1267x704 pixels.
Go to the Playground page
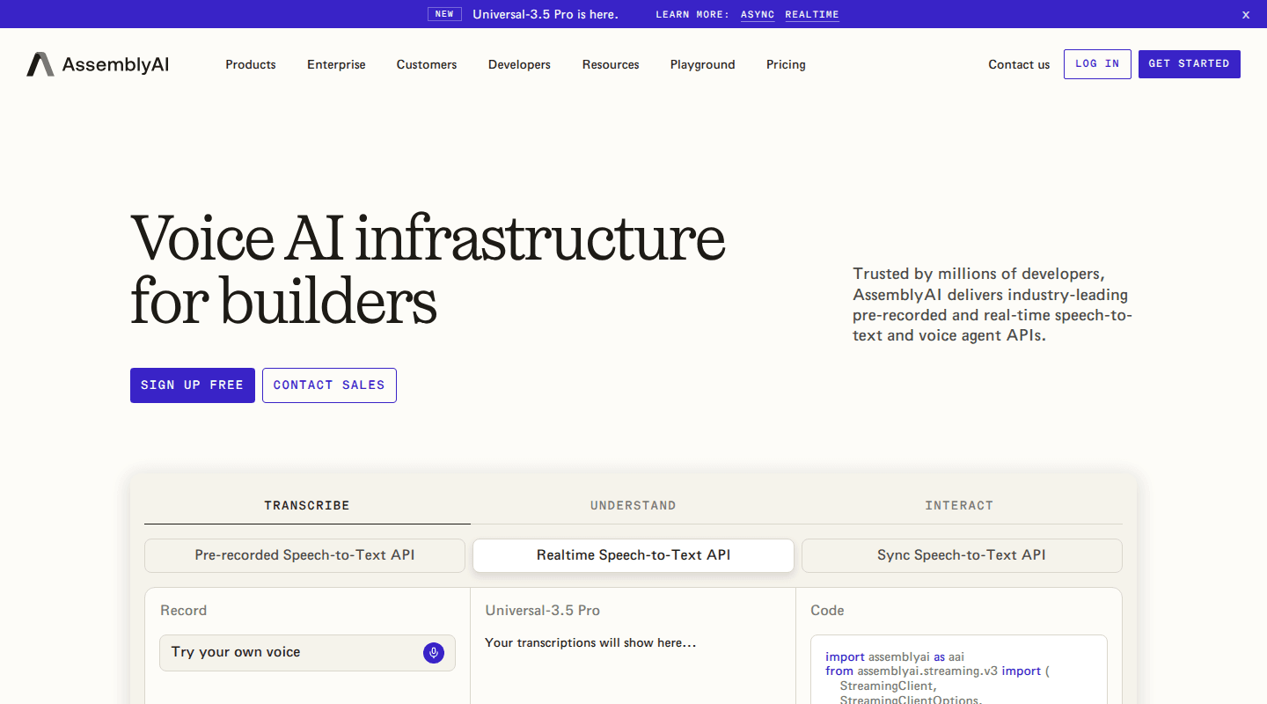(702, 64)
